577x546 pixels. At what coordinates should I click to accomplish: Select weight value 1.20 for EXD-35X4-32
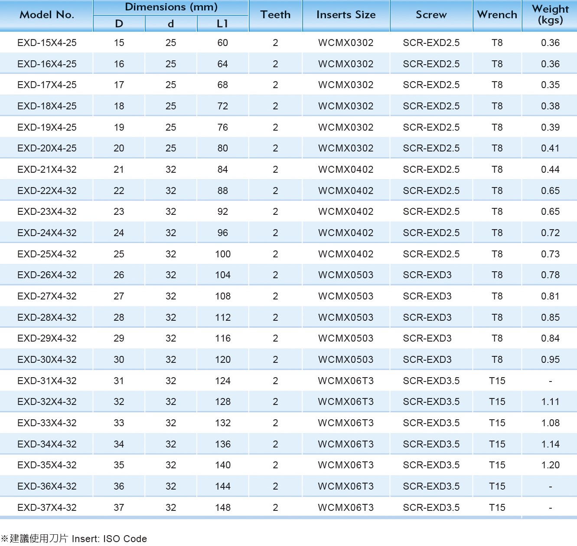[x=550, y=465]
